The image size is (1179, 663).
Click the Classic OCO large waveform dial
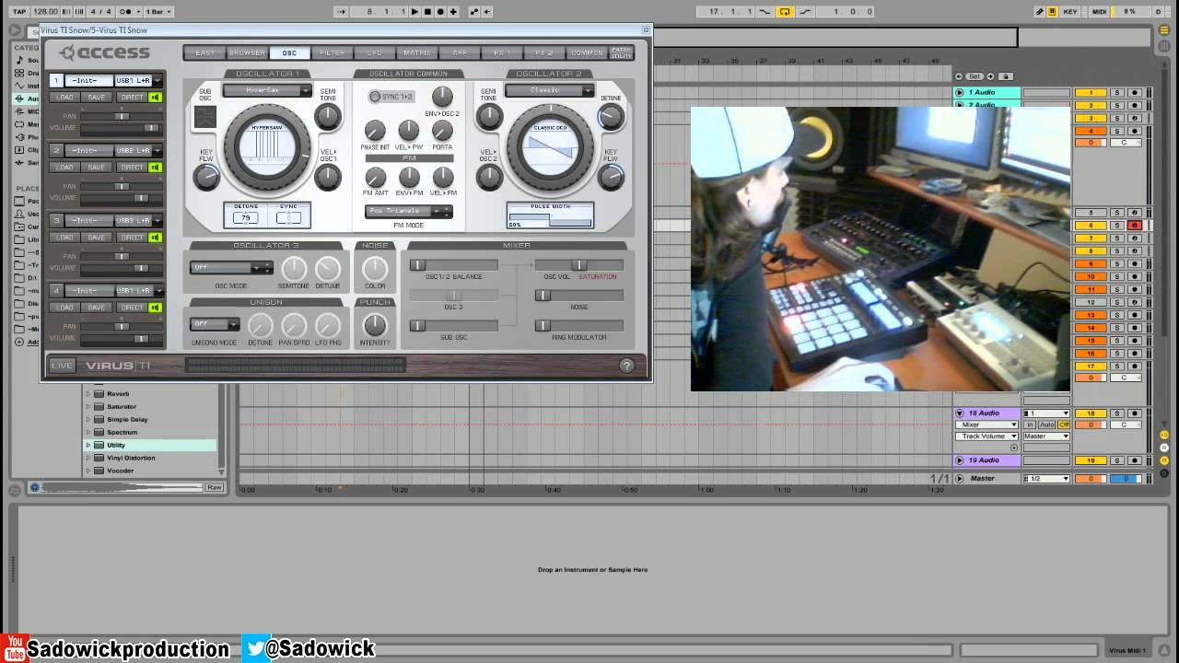[x=550, y=147]
